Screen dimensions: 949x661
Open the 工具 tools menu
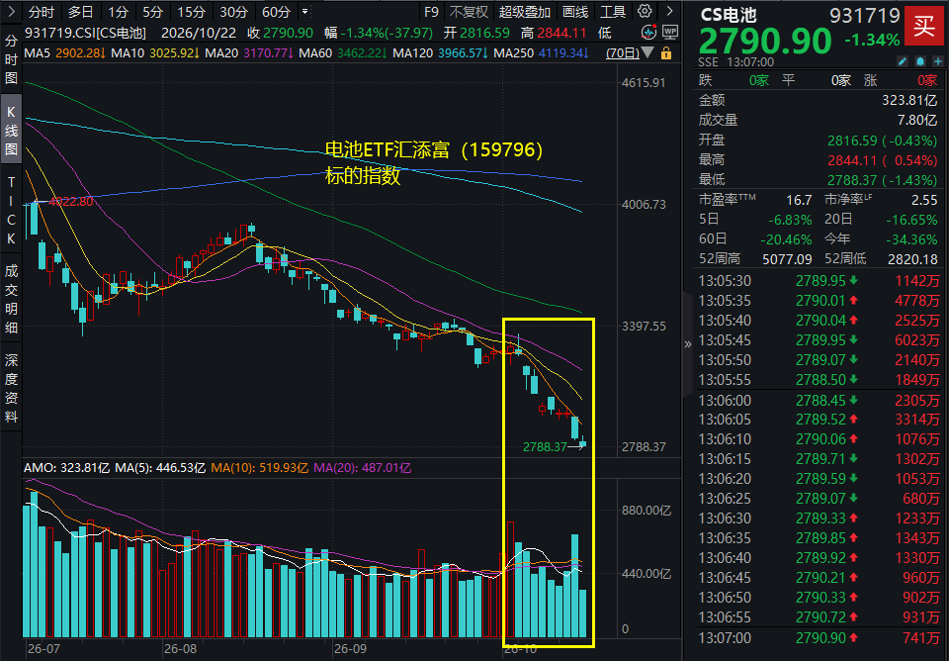(x=613, y=12)
